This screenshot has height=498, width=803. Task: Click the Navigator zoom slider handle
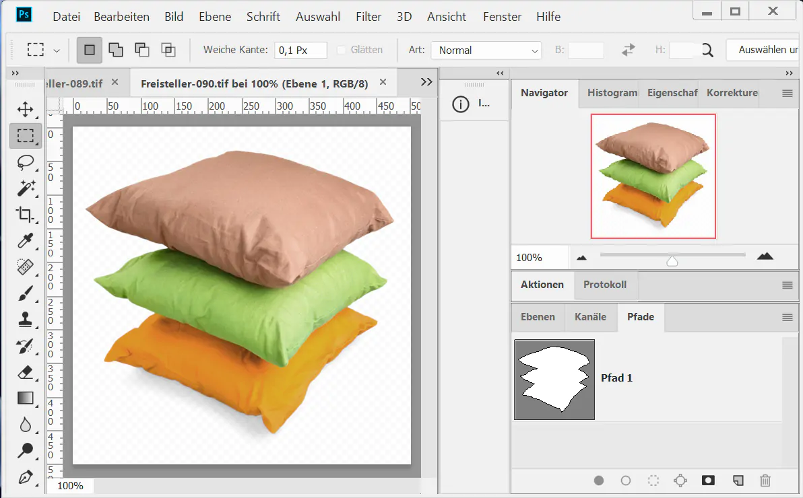point(672,261)
